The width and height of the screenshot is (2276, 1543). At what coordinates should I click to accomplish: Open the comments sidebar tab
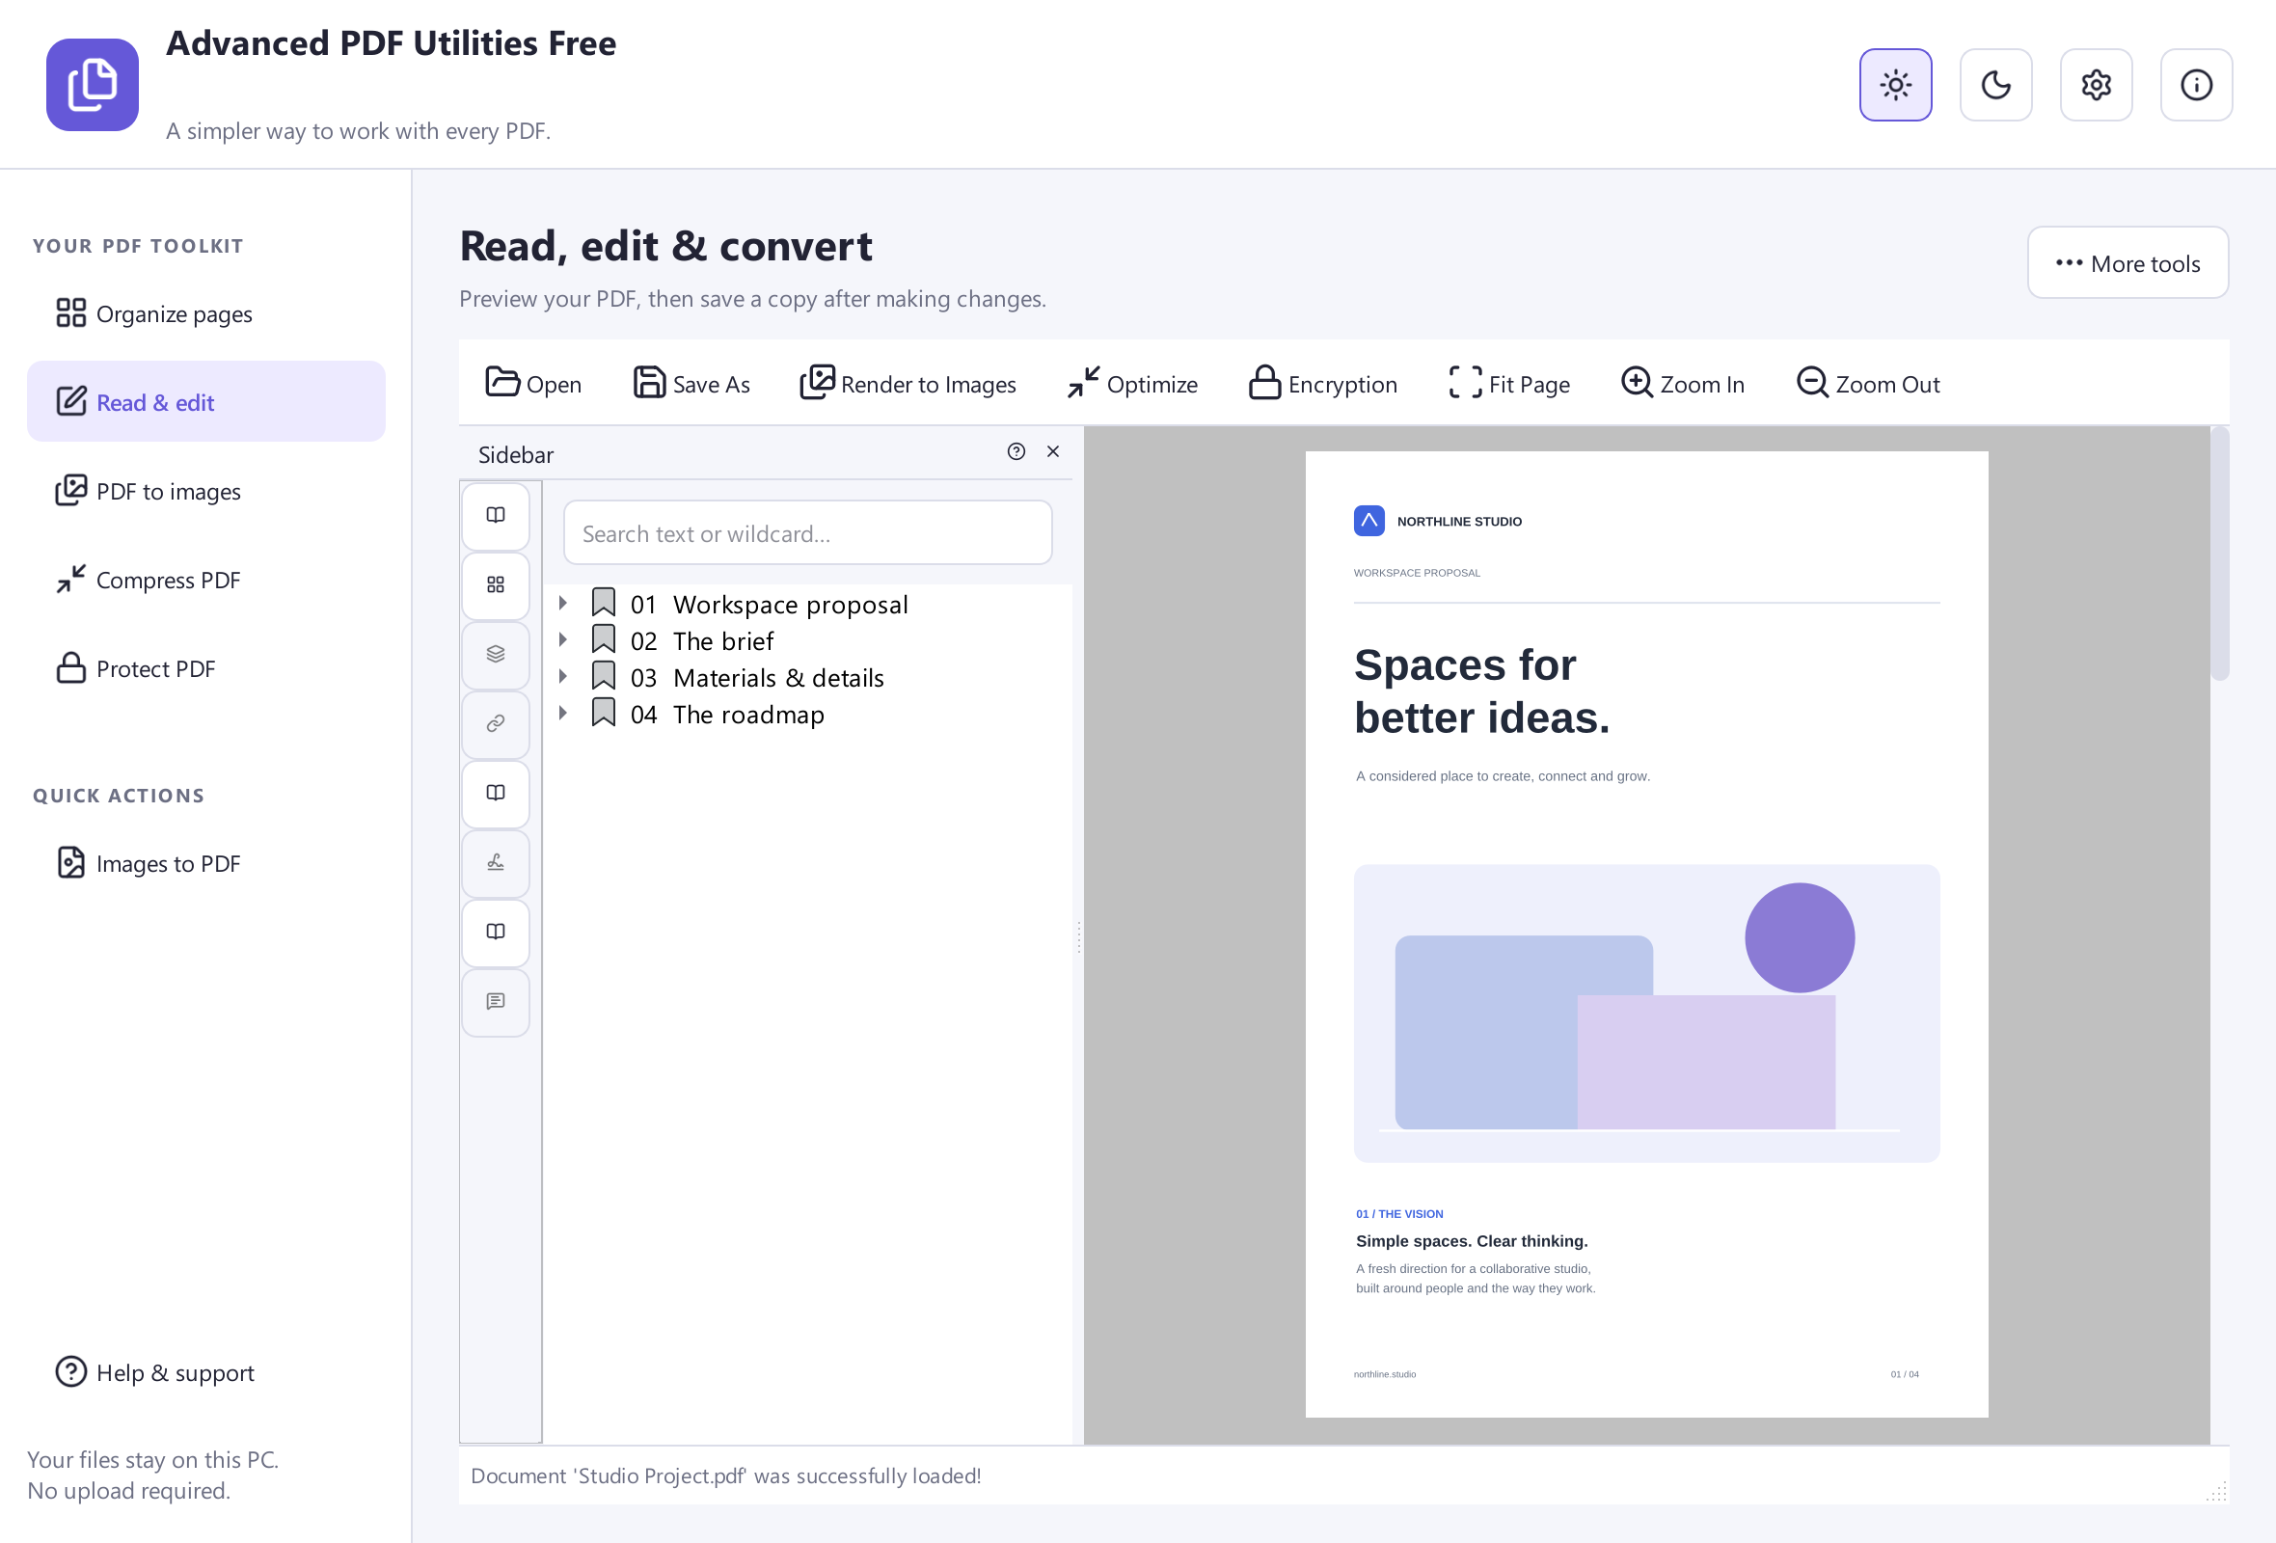pos(496,1002)
